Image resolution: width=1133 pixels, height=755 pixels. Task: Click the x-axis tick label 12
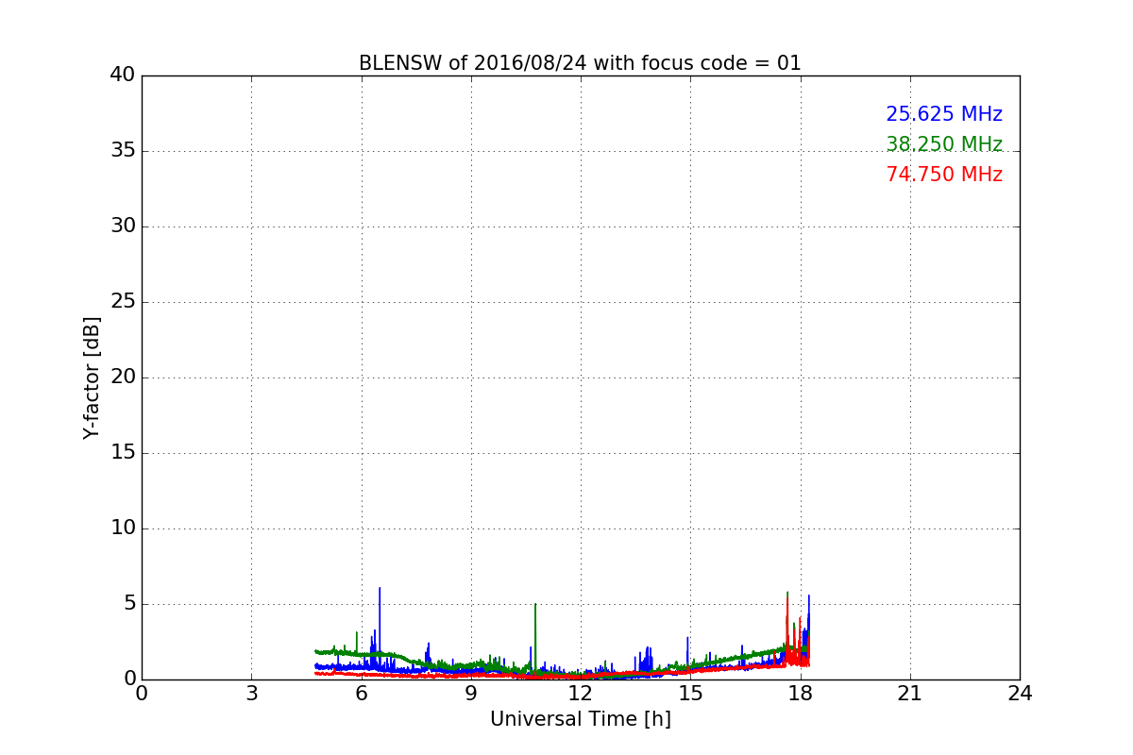click(x=581, y=694)
